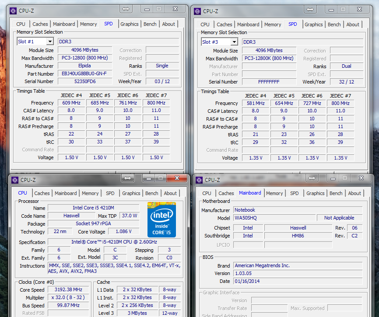The image size is (379, 317).
Task: Open the Memory tab in the Slot #3 window
Action: [273, 24]
